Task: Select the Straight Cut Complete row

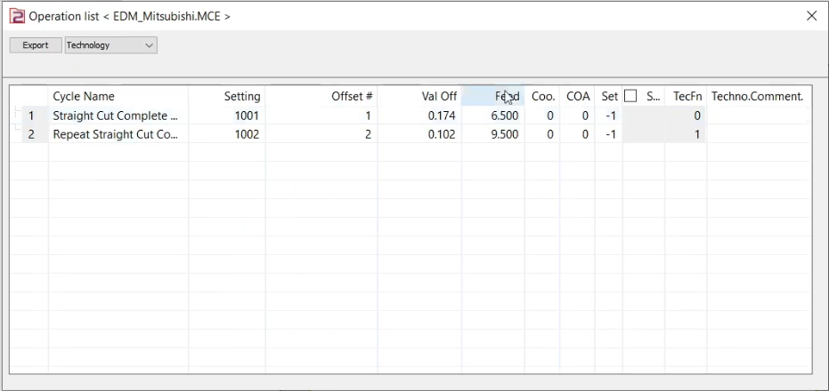Action: coord(116,116)
